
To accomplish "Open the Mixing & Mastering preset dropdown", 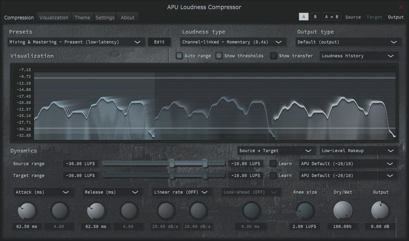I will [76, 42].
